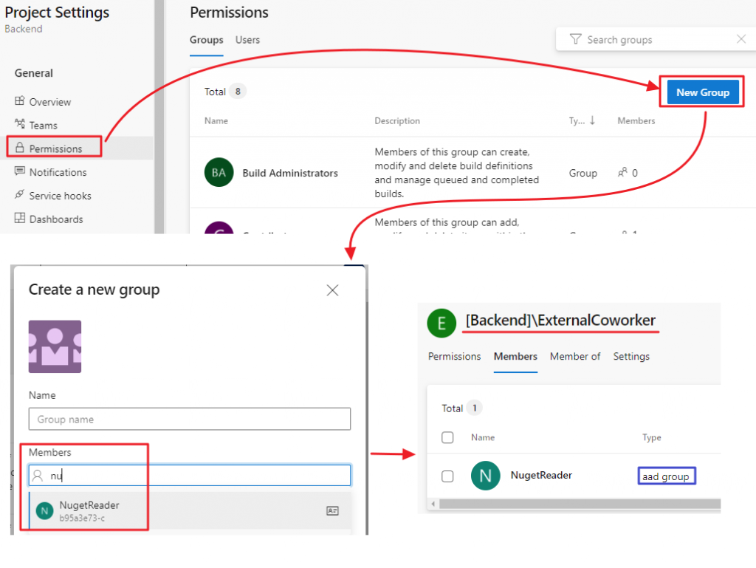The width and height of the screenshot is (756, 568).
Task: Click the person icon in Members field
Action: pyautogui.click(x=38, y=476)
